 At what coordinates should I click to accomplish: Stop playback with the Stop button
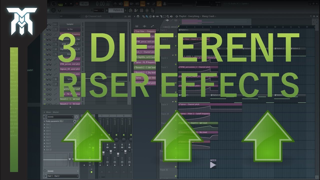71,3
